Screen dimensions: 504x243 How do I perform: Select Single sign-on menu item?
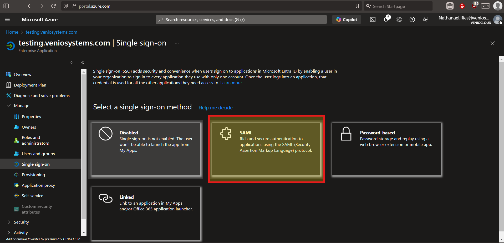tap(40, 164)
